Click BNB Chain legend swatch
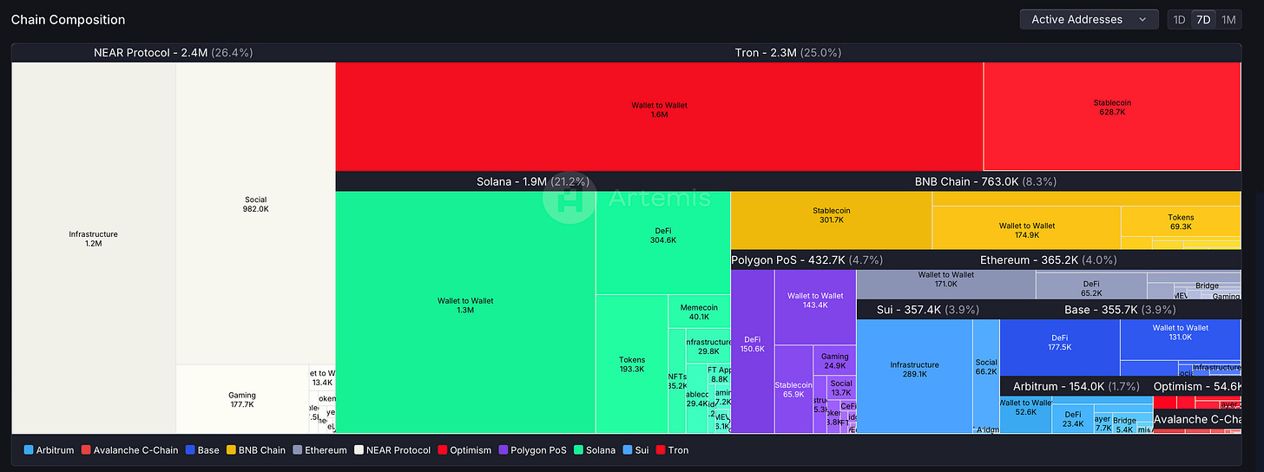 (230, 450)
